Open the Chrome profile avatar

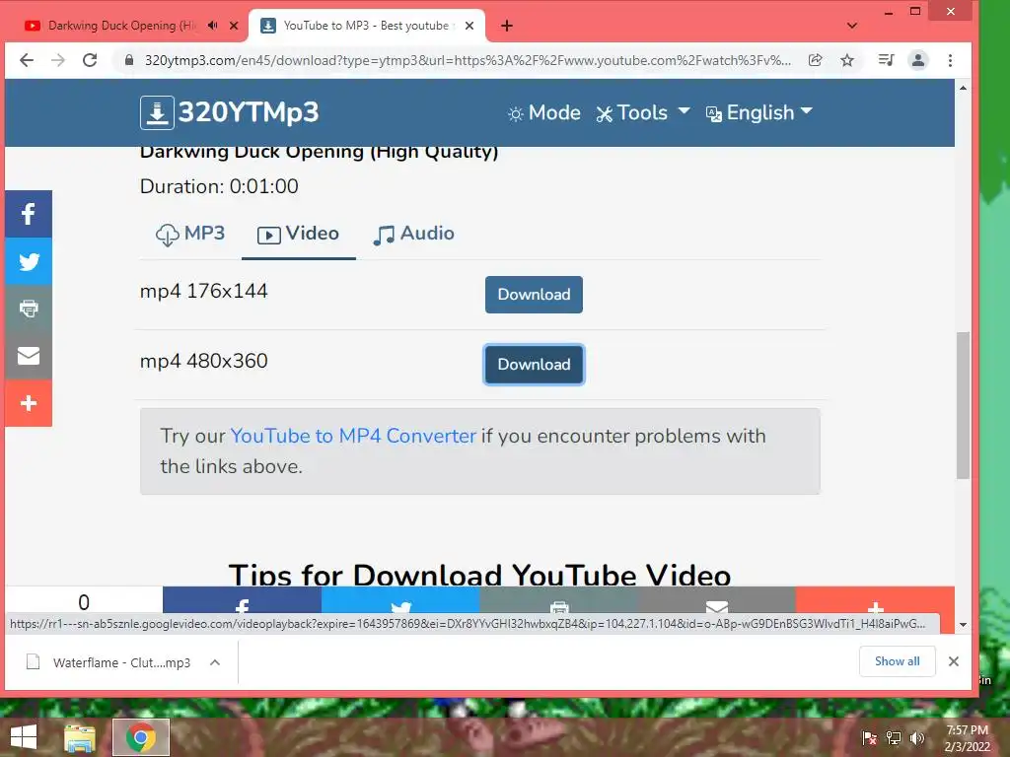point(918,60)
